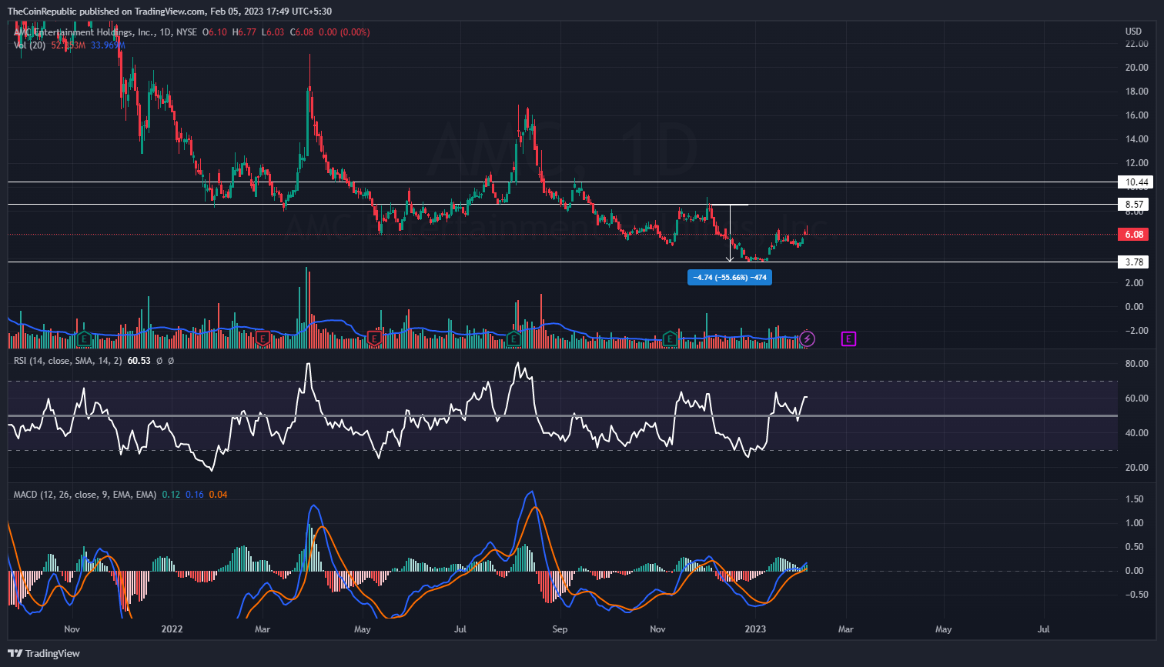Click the earnings E marker below July
Image resolution: width=1164 pixels, height=667 pixels.
click(x=513, y=338)
